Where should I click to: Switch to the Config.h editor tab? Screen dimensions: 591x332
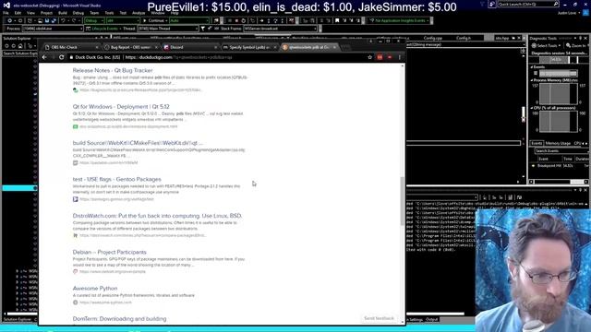[x=464, y=38]
